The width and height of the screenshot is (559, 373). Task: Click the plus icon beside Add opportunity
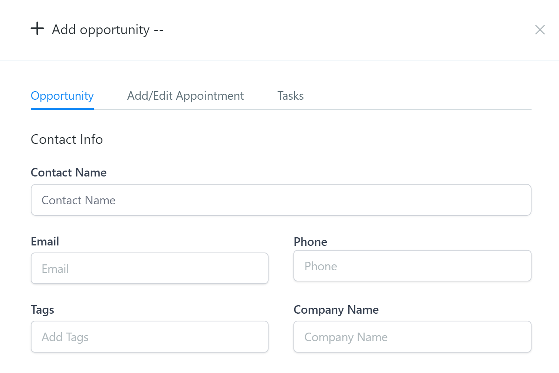(x=37, y=29)
